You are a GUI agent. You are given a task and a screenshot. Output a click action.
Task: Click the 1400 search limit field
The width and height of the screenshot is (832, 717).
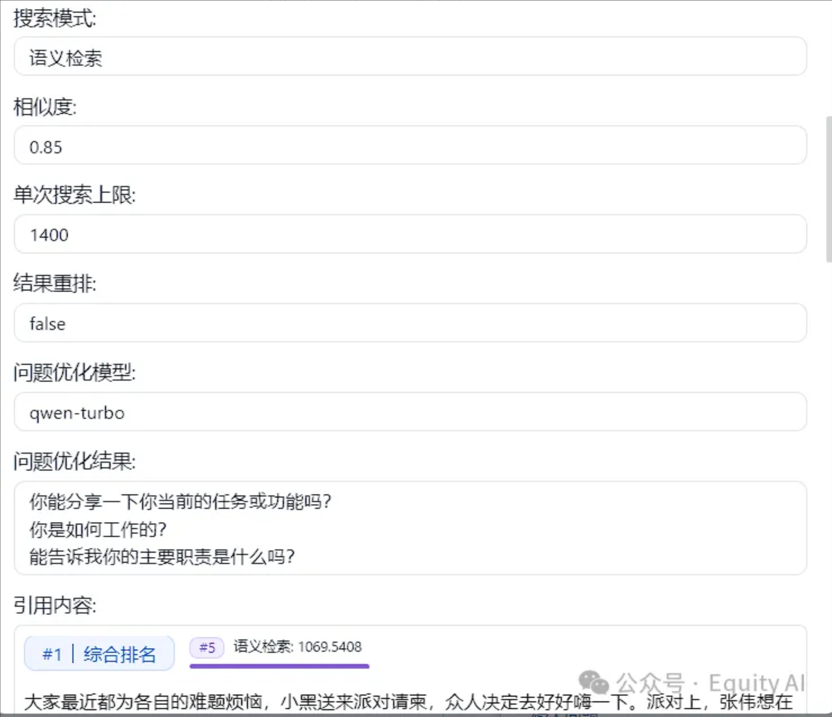(410, 234)
